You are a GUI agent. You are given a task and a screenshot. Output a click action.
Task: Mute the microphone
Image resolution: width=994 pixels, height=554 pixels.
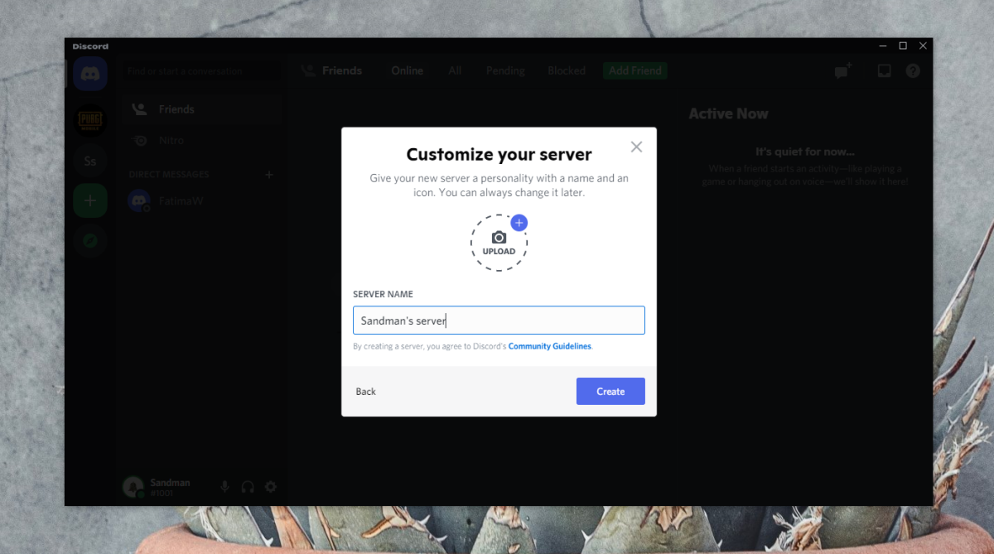[x=224, y=486]
